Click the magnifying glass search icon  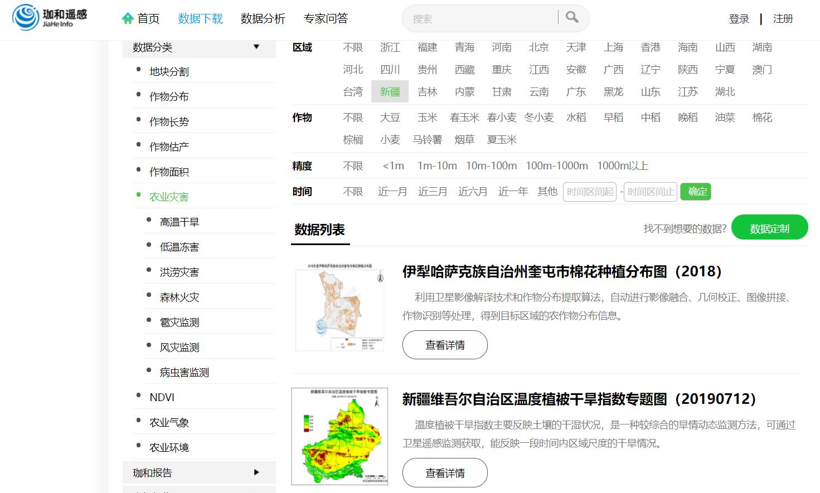point(572,17)
